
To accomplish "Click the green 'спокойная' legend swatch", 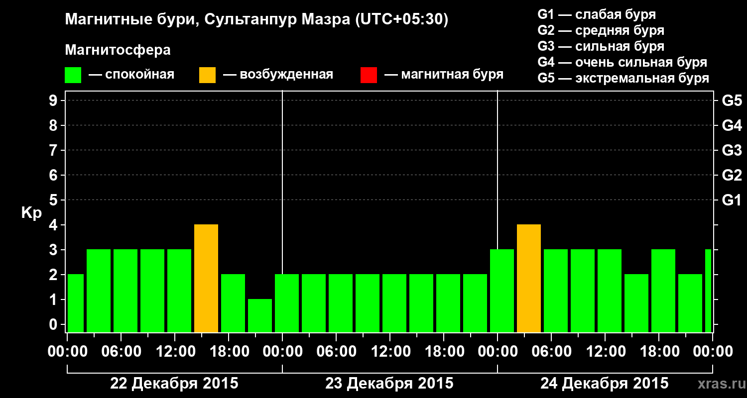I will tap(73, 75).
